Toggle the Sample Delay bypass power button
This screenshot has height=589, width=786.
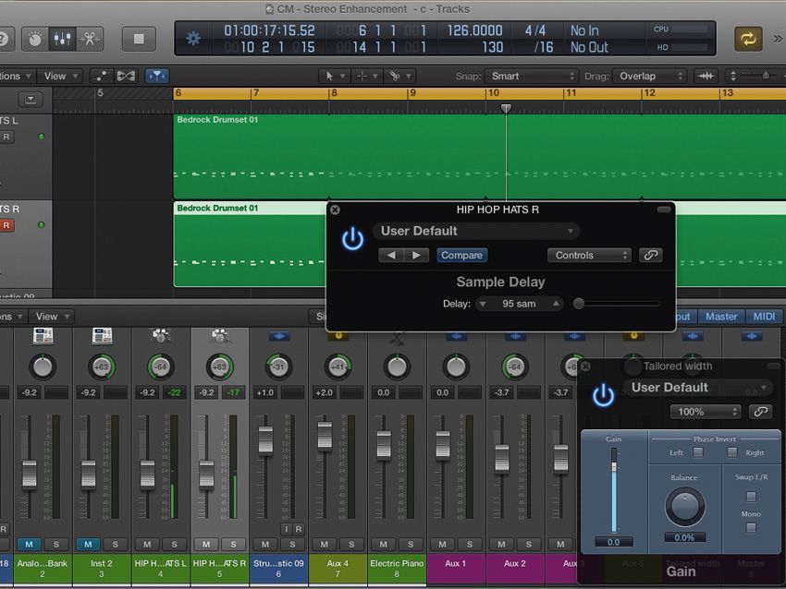point(352,238)
